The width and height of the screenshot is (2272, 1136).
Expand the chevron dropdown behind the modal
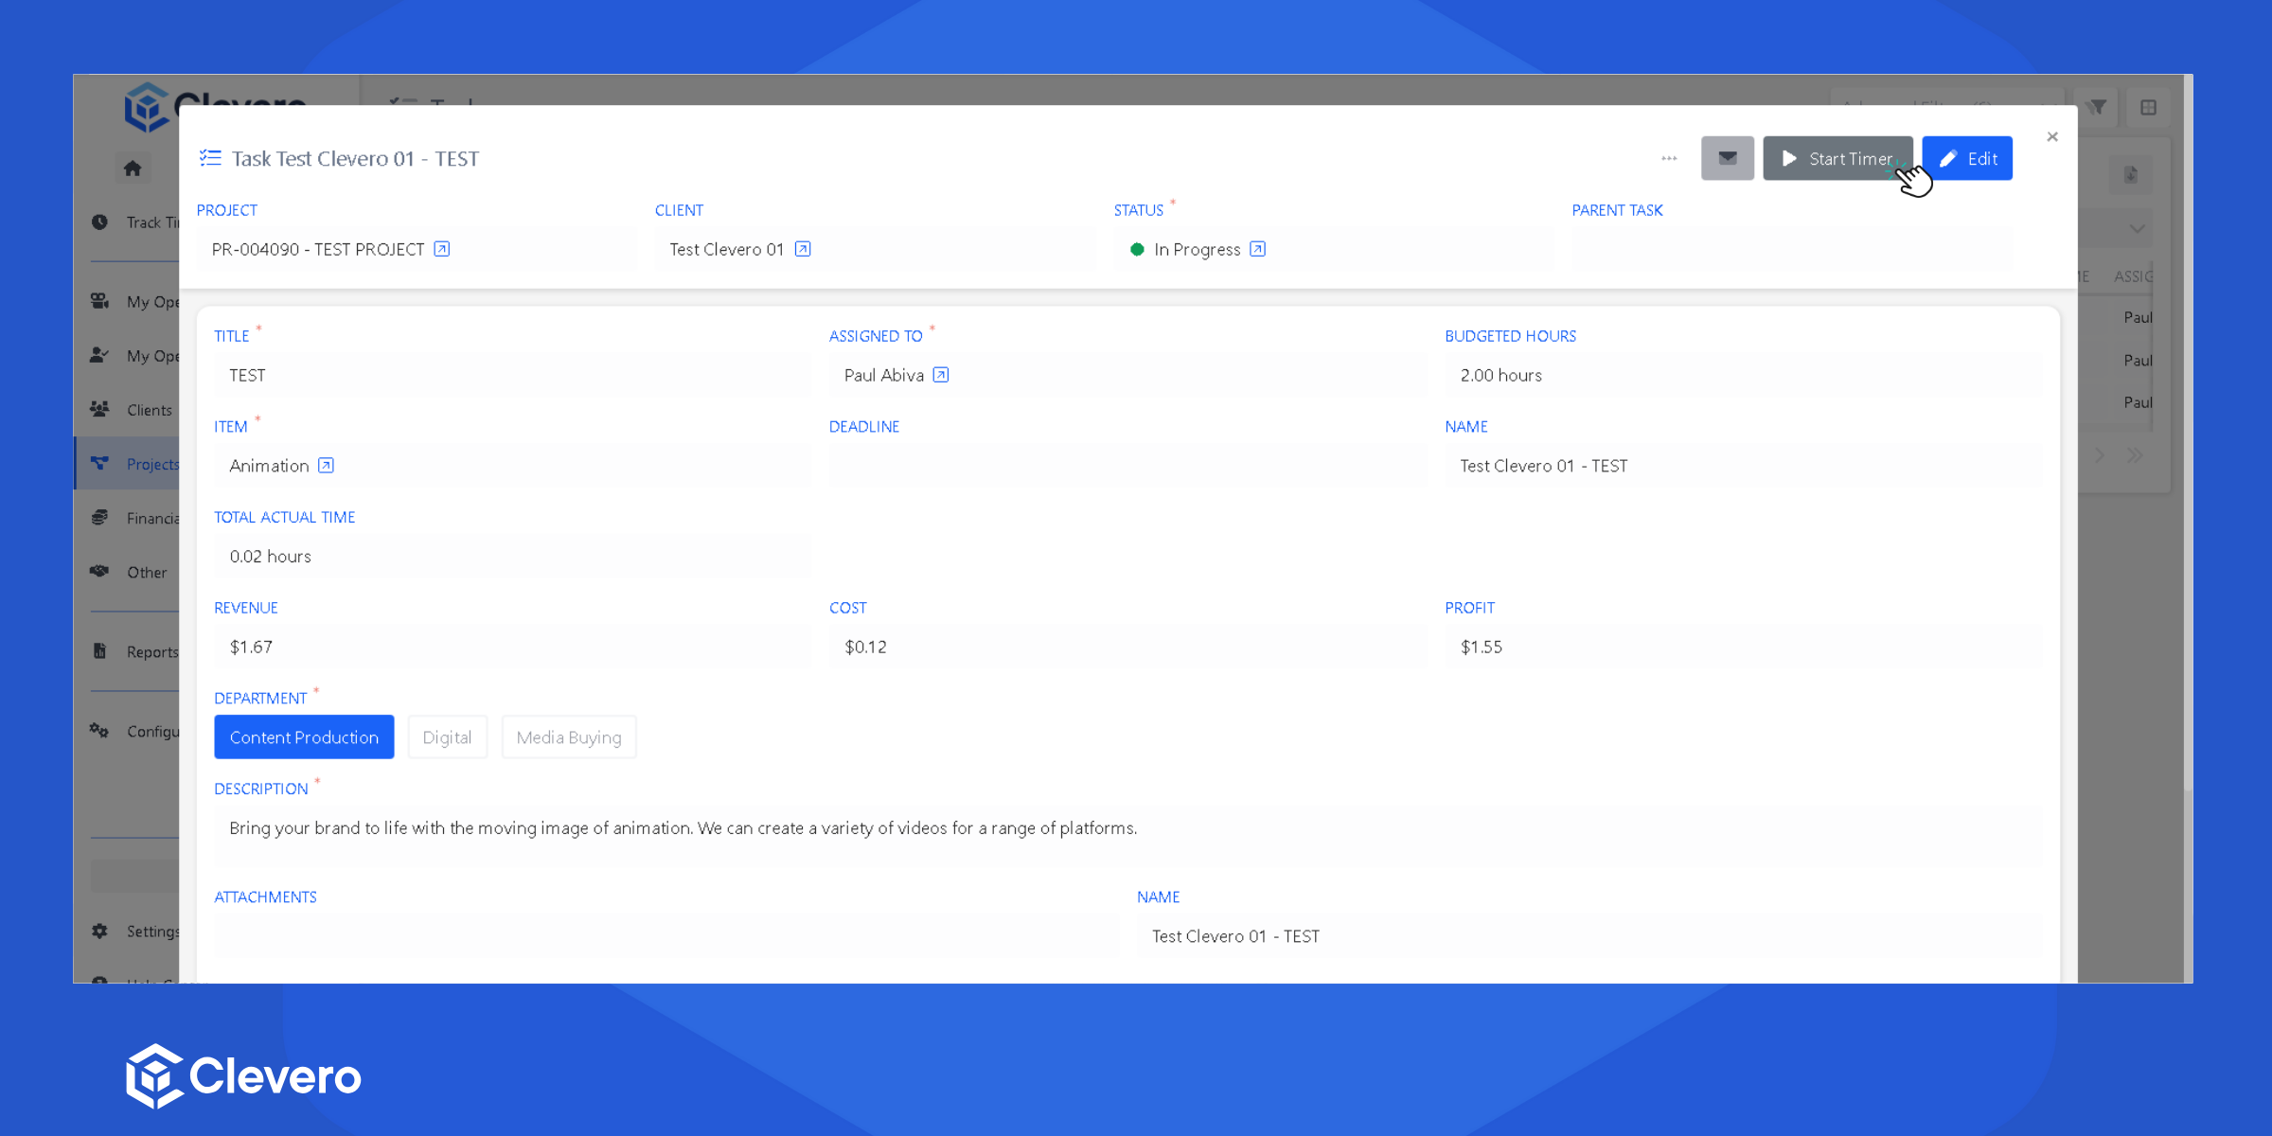[2138, 228]
